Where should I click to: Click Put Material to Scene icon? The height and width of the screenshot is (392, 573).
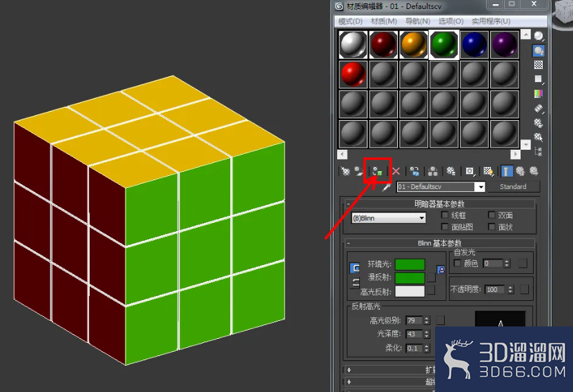click(360, 171)
